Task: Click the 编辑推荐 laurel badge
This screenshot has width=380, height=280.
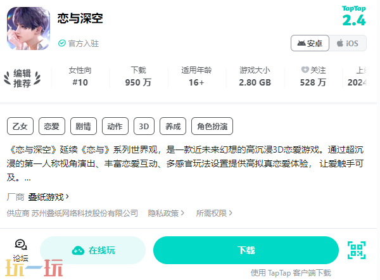Action: click(22, 78)
